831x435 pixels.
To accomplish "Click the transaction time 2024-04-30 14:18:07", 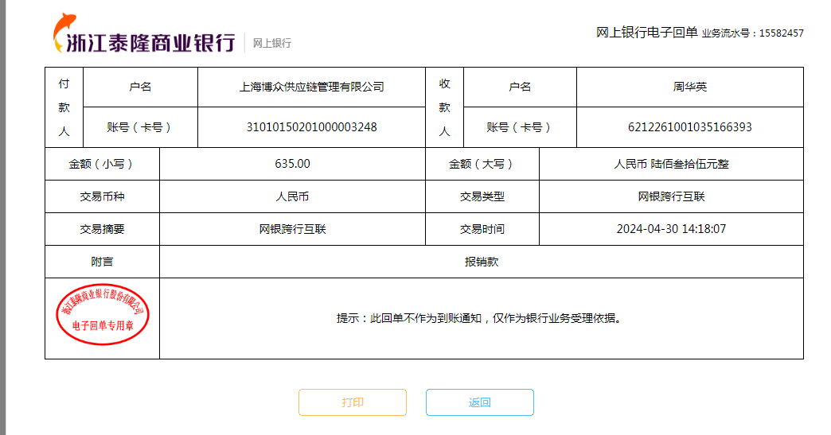I will click(x=671, y=229).
